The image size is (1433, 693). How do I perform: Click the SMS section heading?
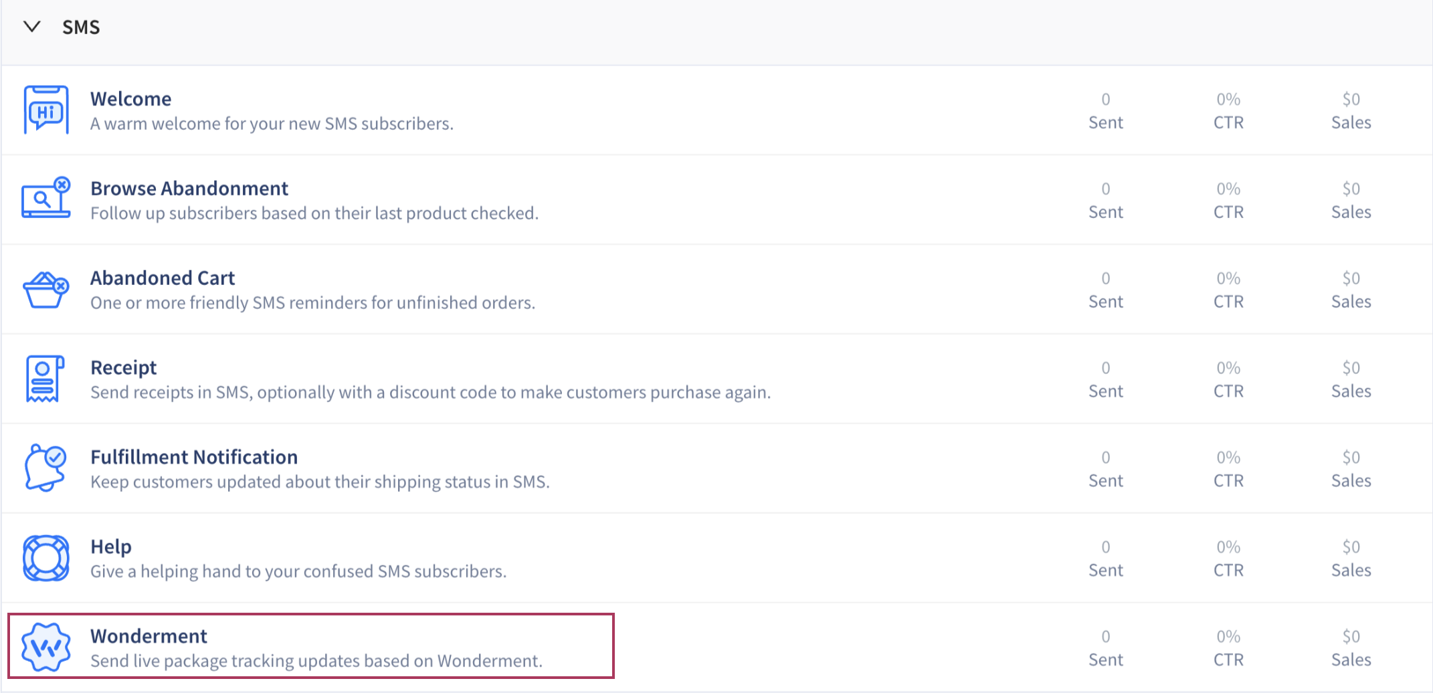pos(81,27)
